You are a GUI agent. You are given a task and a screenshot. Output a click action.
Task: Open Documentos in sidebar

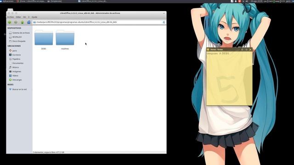(x=16, y=63)
